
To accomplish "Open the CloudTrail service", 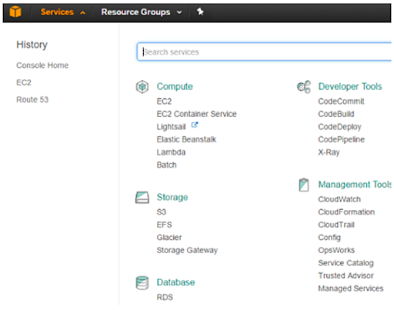I will pos(336,225).
